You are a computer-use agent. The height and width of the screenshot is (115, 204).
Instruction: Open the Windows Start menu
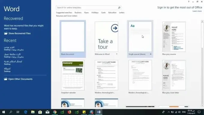4,112
